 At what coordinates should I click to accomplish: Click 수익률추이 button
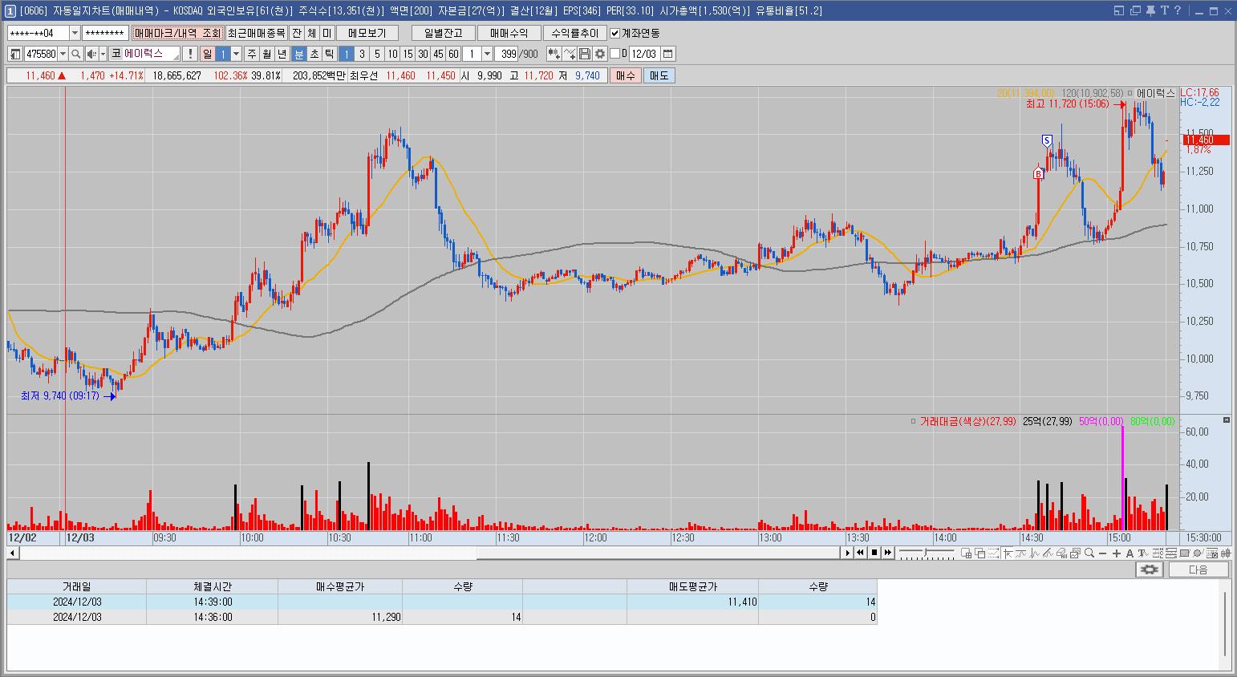574,33
